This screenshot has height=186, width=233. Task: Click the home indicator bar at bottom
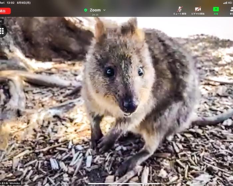(116, 184)
